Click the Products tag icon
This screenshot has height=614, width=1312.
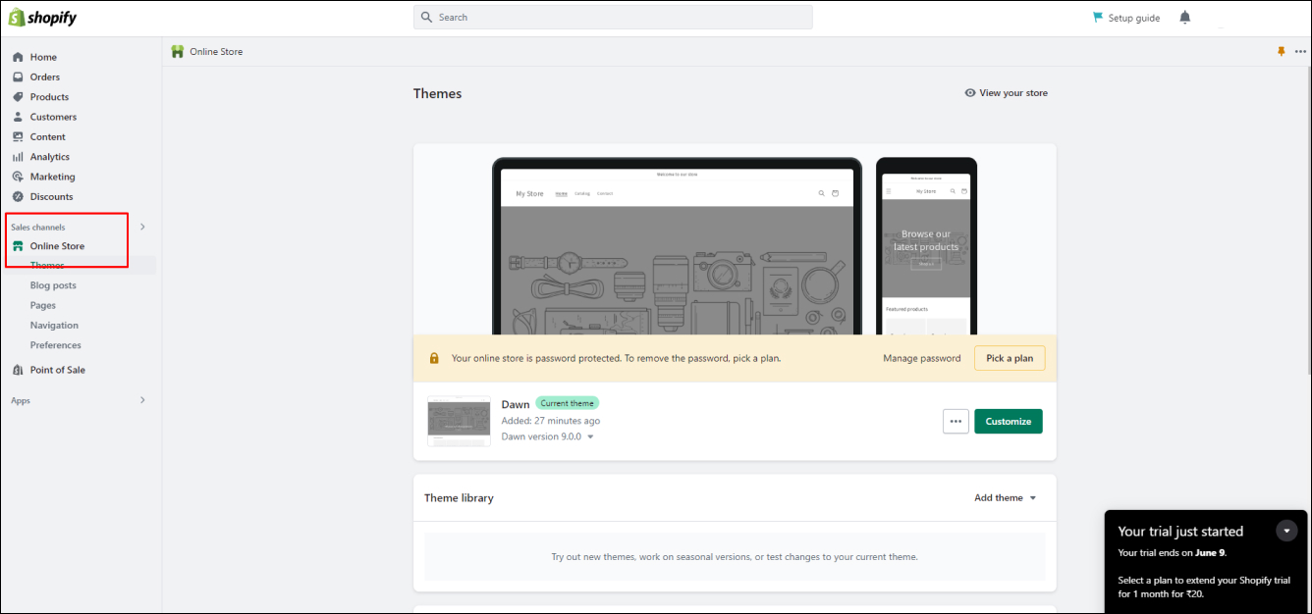point(18,97)
